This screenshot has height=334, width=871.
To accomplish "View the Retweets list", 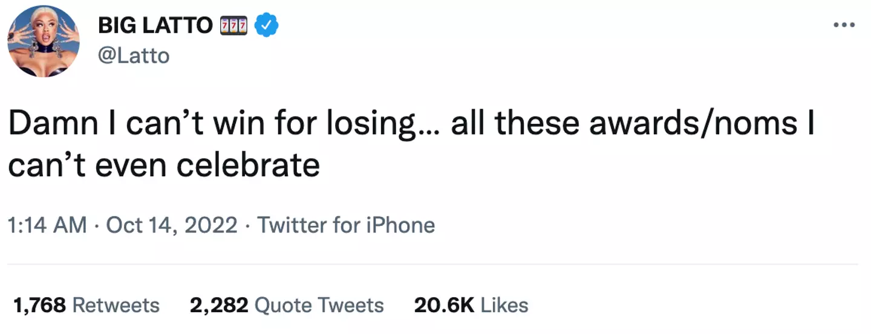I will (116, 305).
